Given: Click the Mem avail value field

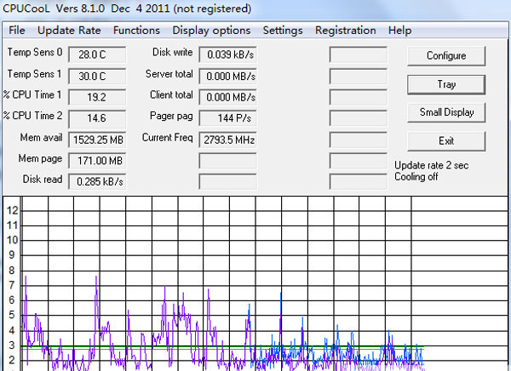Looking at the screenshot, I should coord(96,140).
